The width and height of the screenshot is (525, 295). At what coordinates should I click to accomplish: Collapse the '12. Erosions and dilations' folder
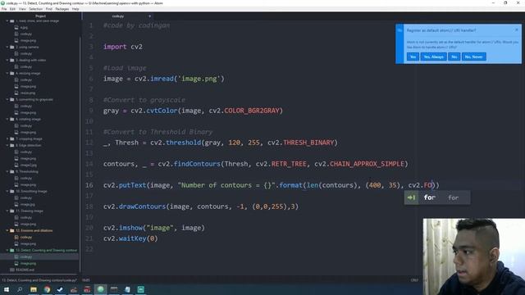point(7,230)
